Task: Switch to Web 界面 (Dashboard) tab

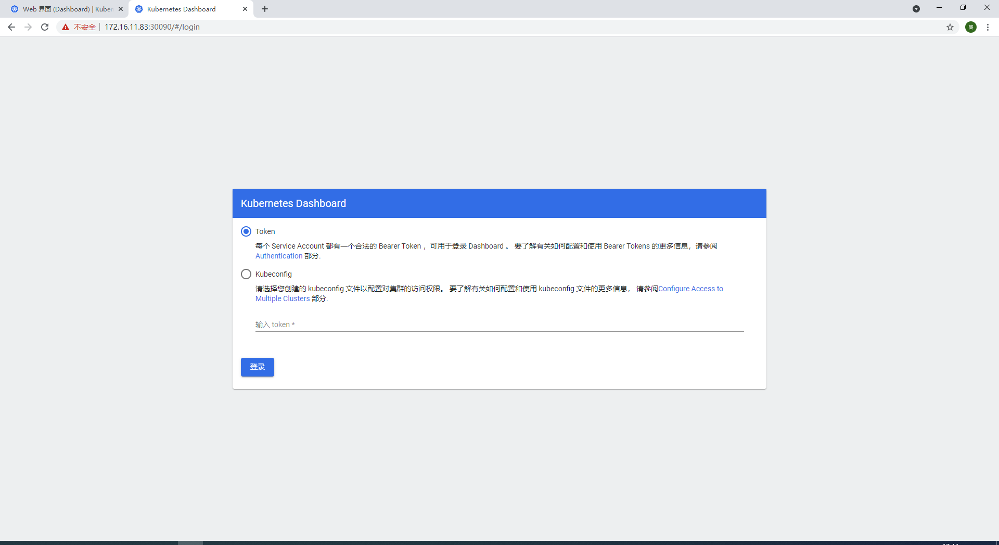Action: tap(68, 9)
